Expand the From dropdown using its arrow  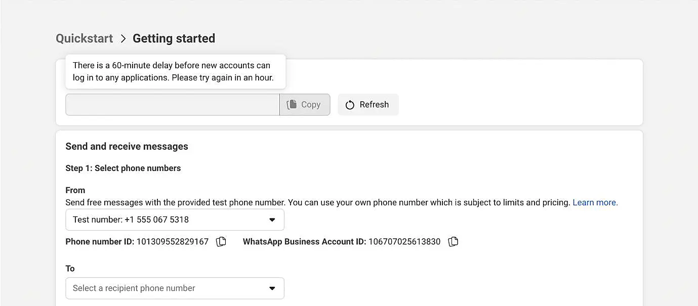coord(272,220)
